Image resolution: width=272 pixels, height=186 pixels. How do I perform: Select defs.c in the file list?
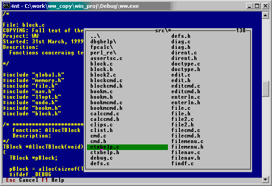tap(100, 163)
